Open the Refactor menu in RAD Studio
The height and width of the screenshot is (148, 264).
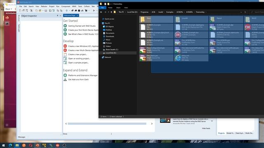click(44, 7)
